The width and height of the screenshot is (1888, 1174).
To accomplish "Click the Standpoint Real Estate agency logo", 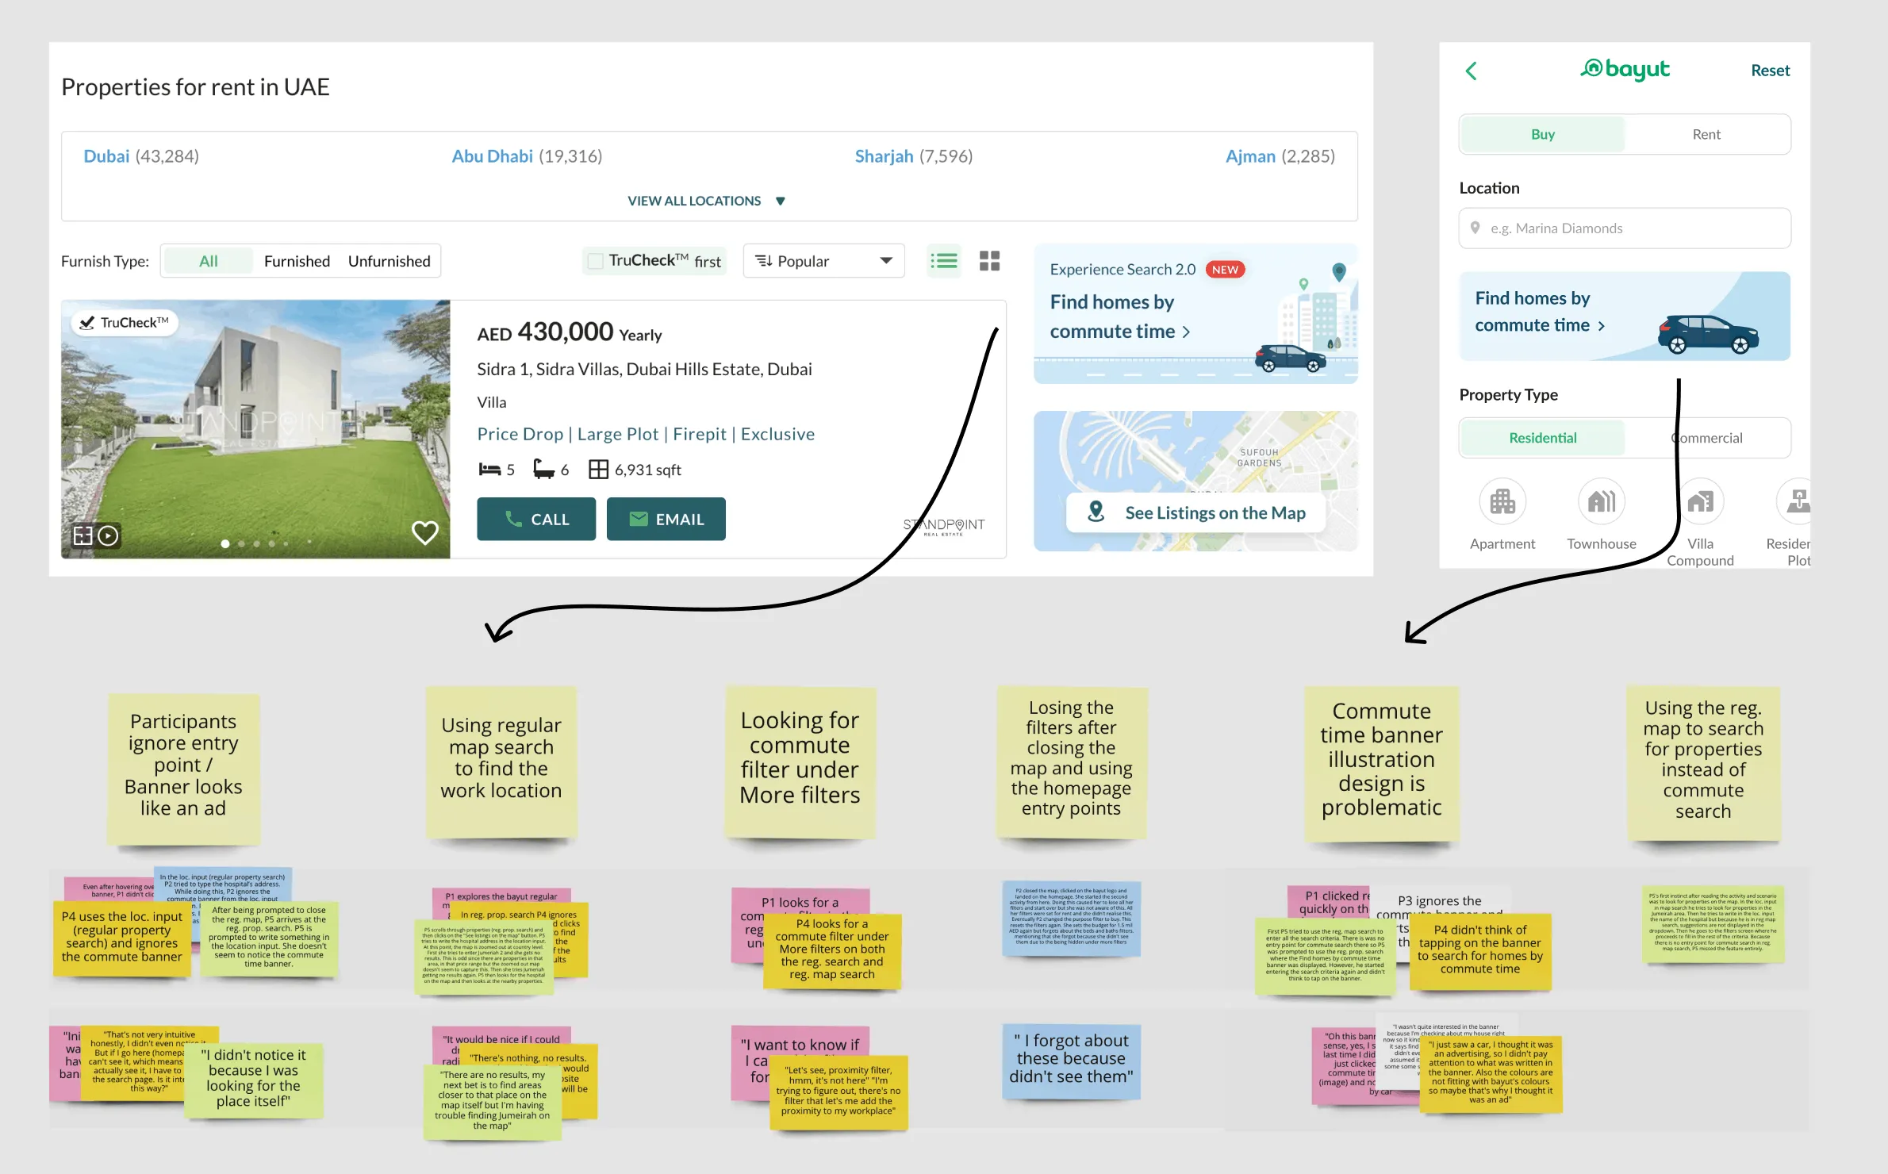I will point(943,526).
